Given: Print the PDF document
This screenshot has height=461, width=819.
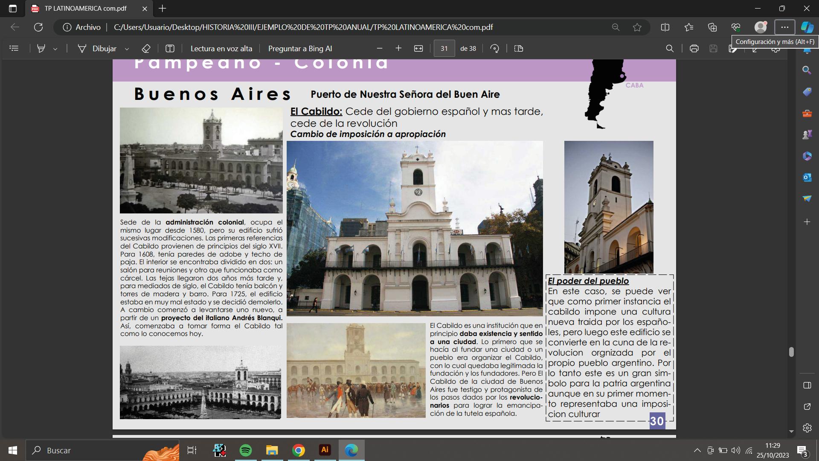Looking at the screenshot, I should pyautogui.click(x=694, y=49).
